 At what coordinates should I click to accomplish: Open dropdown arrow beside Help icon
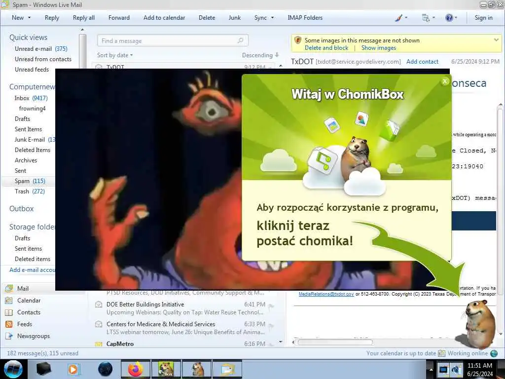click(x=456, y=18)
